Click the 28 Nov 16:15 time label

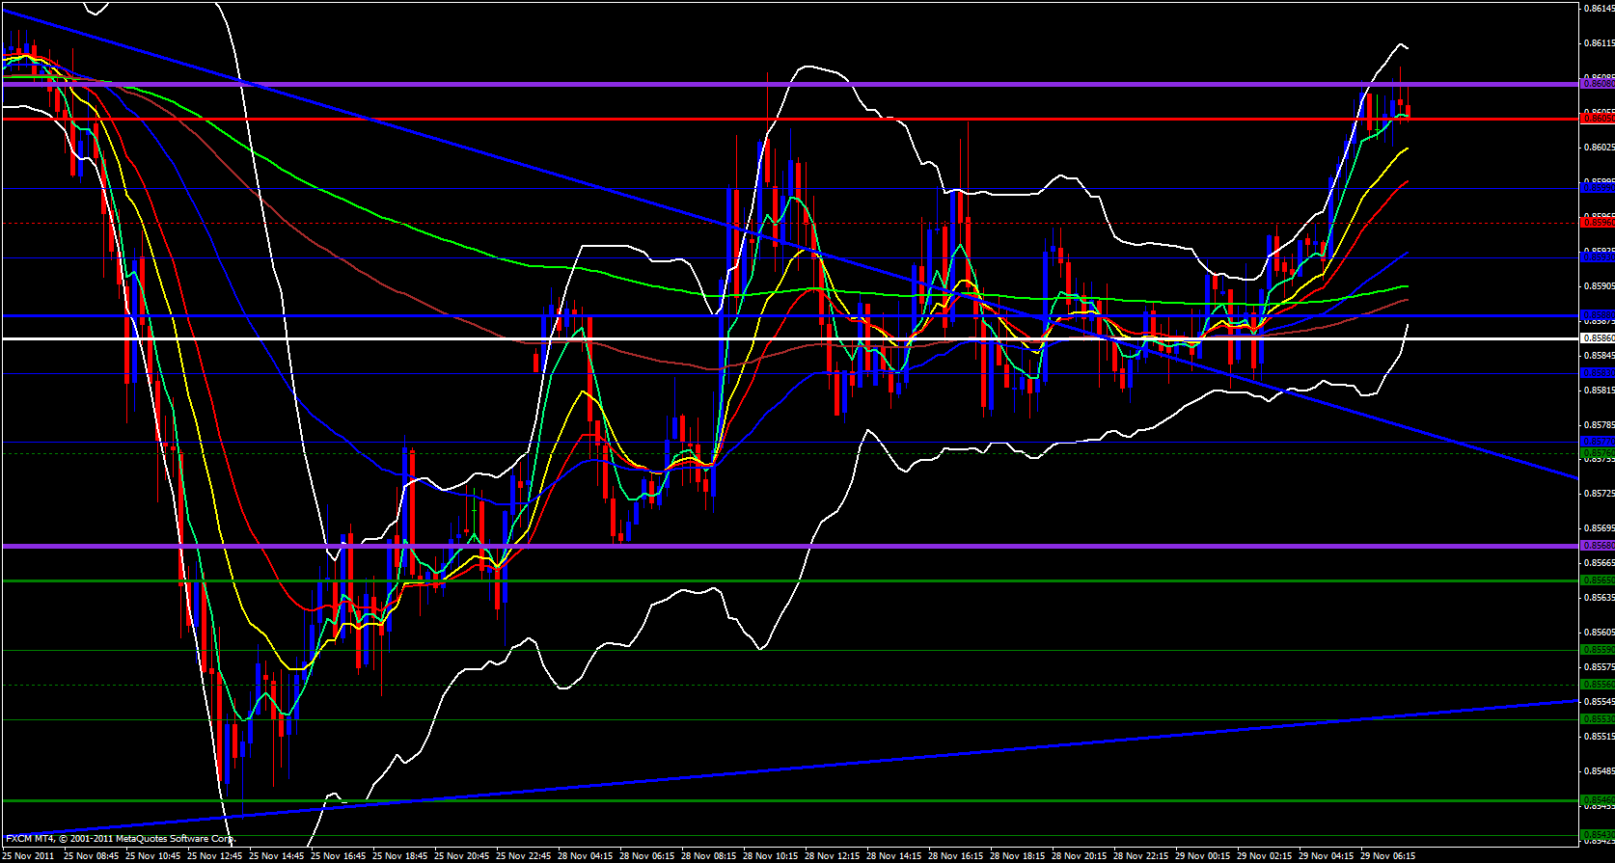click(957, 855)
